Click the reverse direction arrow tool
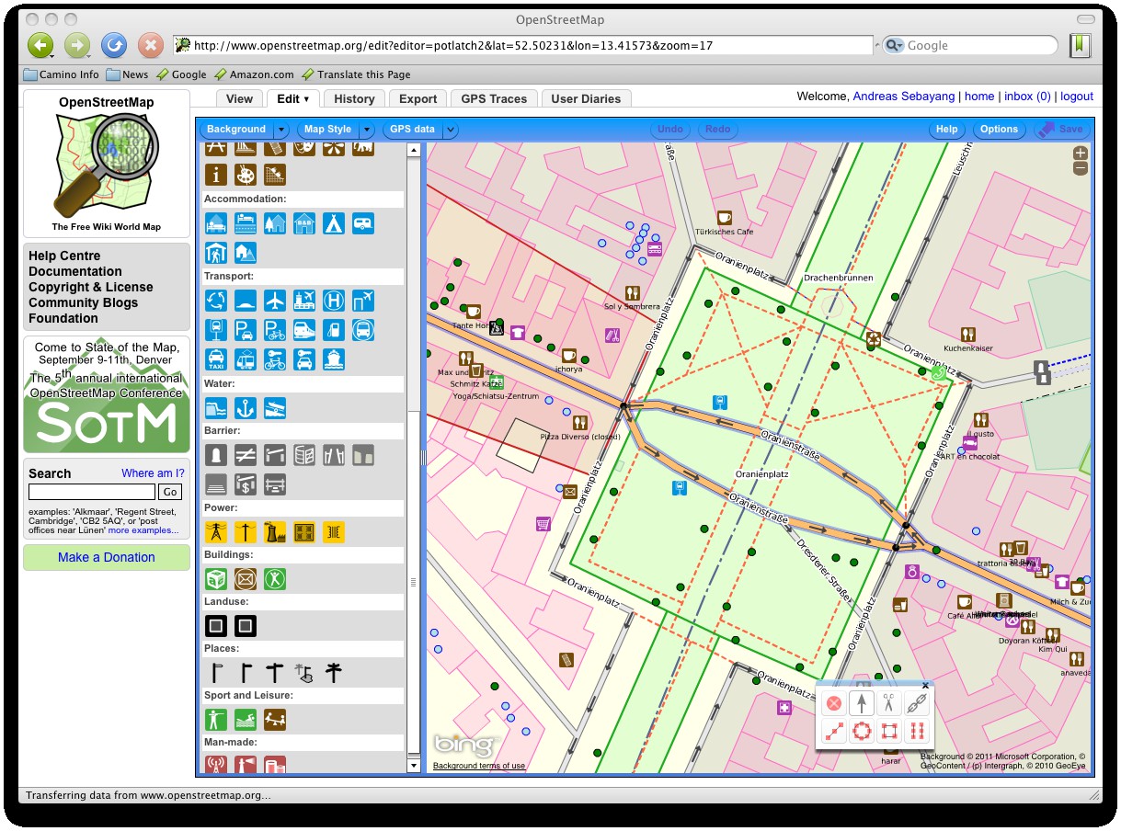This screenshot has height=831, width=1121. (x=861, y=703)
